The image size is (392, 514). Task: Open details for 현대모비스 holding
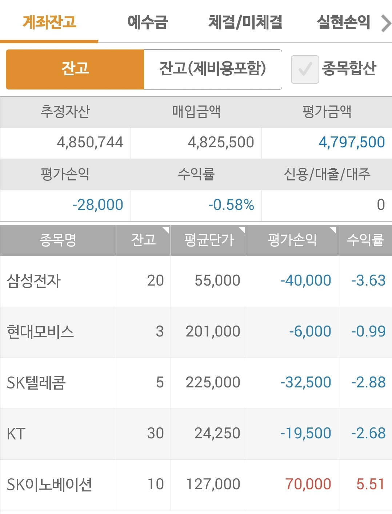point(58,331)
